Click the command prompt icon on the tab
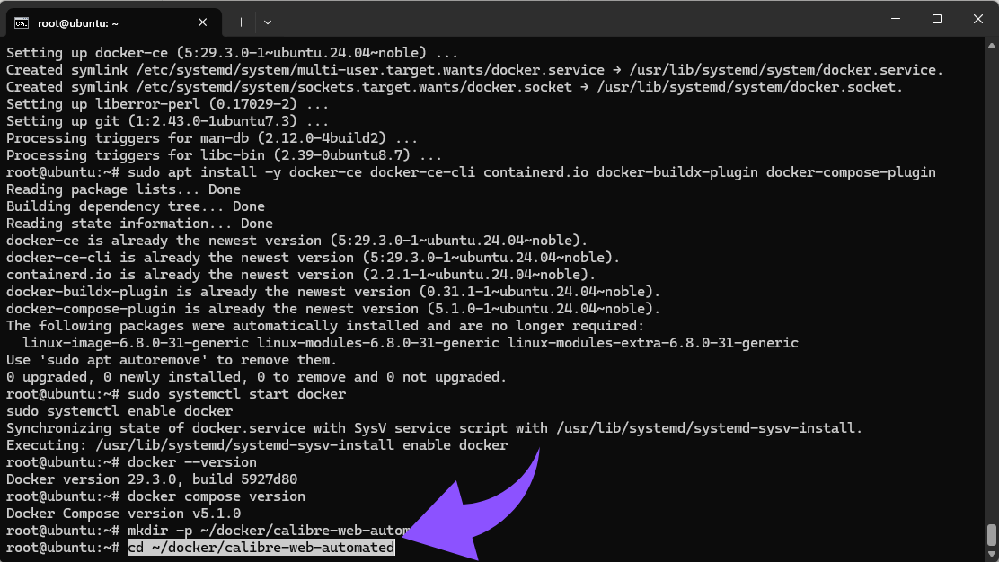The height and width of the screenshot is (562, 999). (20, 22)
